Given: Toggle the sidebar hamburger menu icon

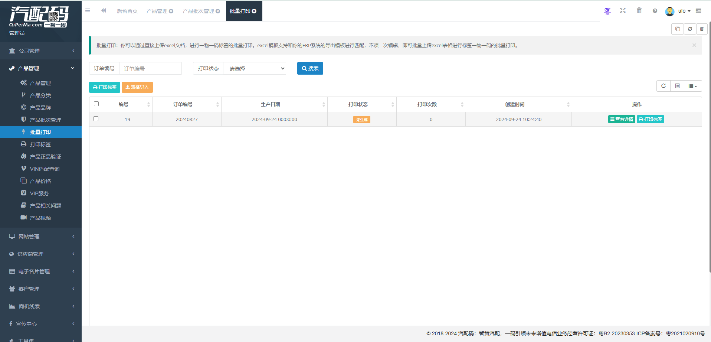Looking at the screenshot, I should click(x=88, y=11).
